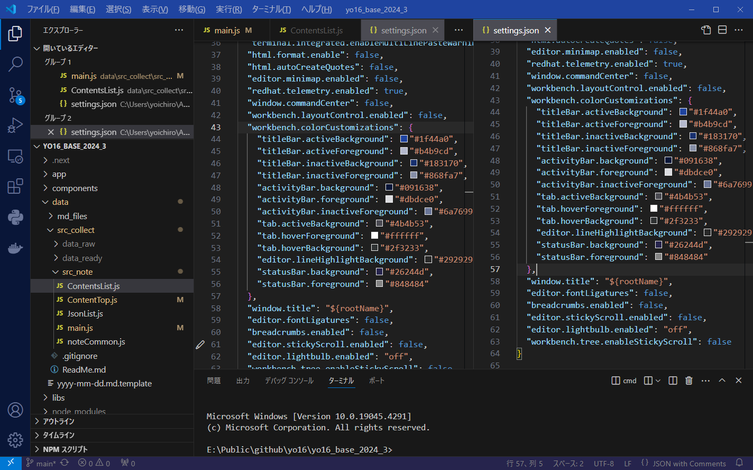Expand the md_files folder
753x470 pixels.
coord(51,216)
